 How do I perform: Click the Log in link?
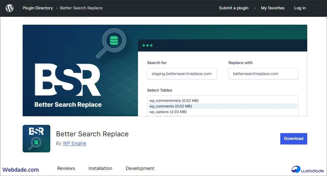[300, 8]
